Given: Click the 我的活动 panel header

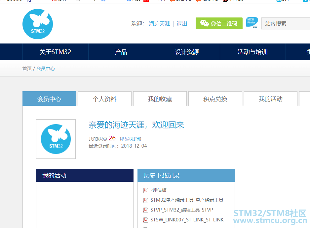Looking at the screenshot, I should pyautogui.click(x=85, y=175).
